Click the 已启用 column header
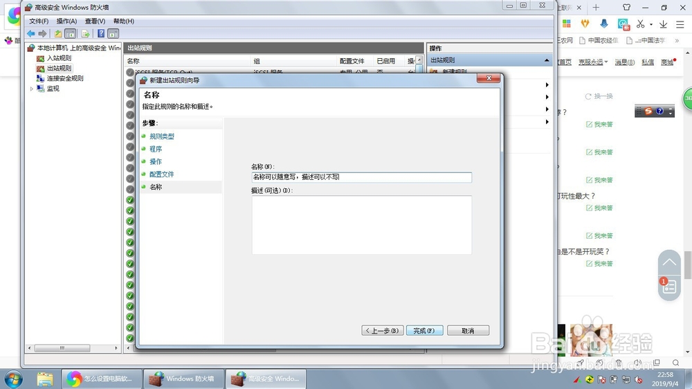 click(389, 61)
